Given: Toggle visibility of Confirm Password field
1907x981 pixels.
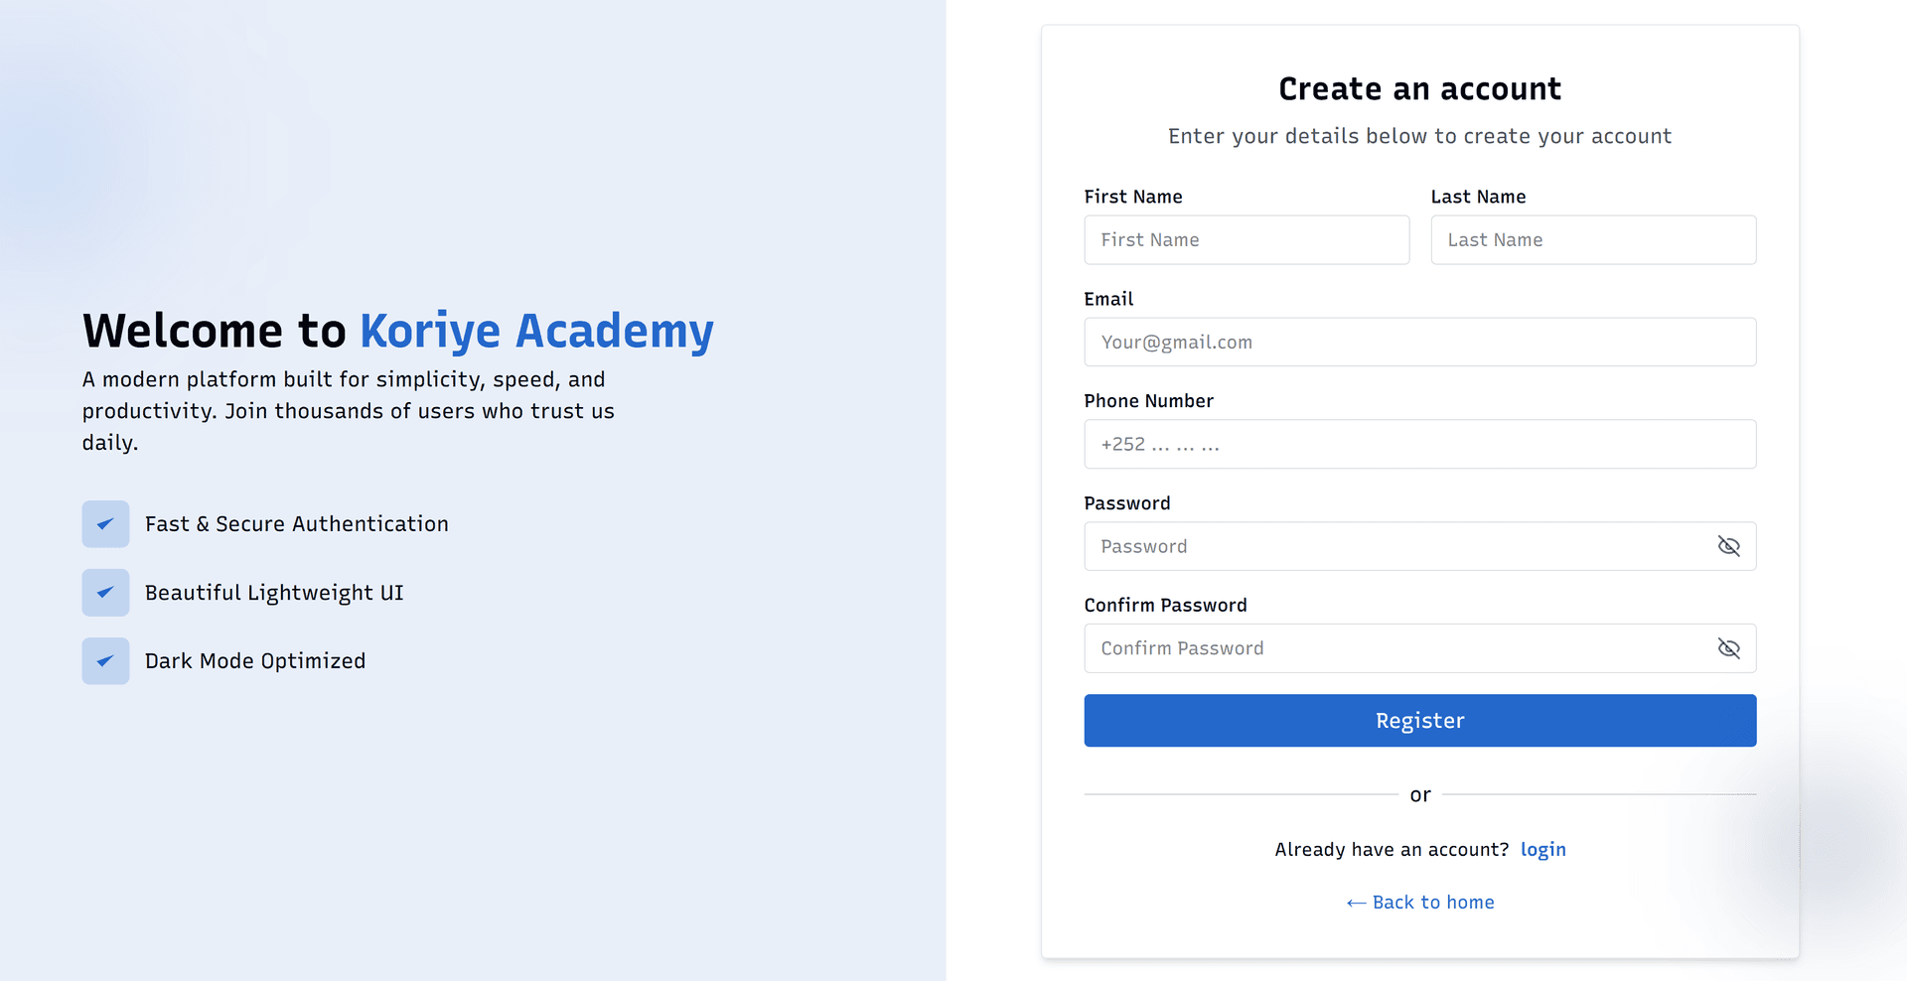Looking at the screenshot, I should click(x=1728, y=648).
